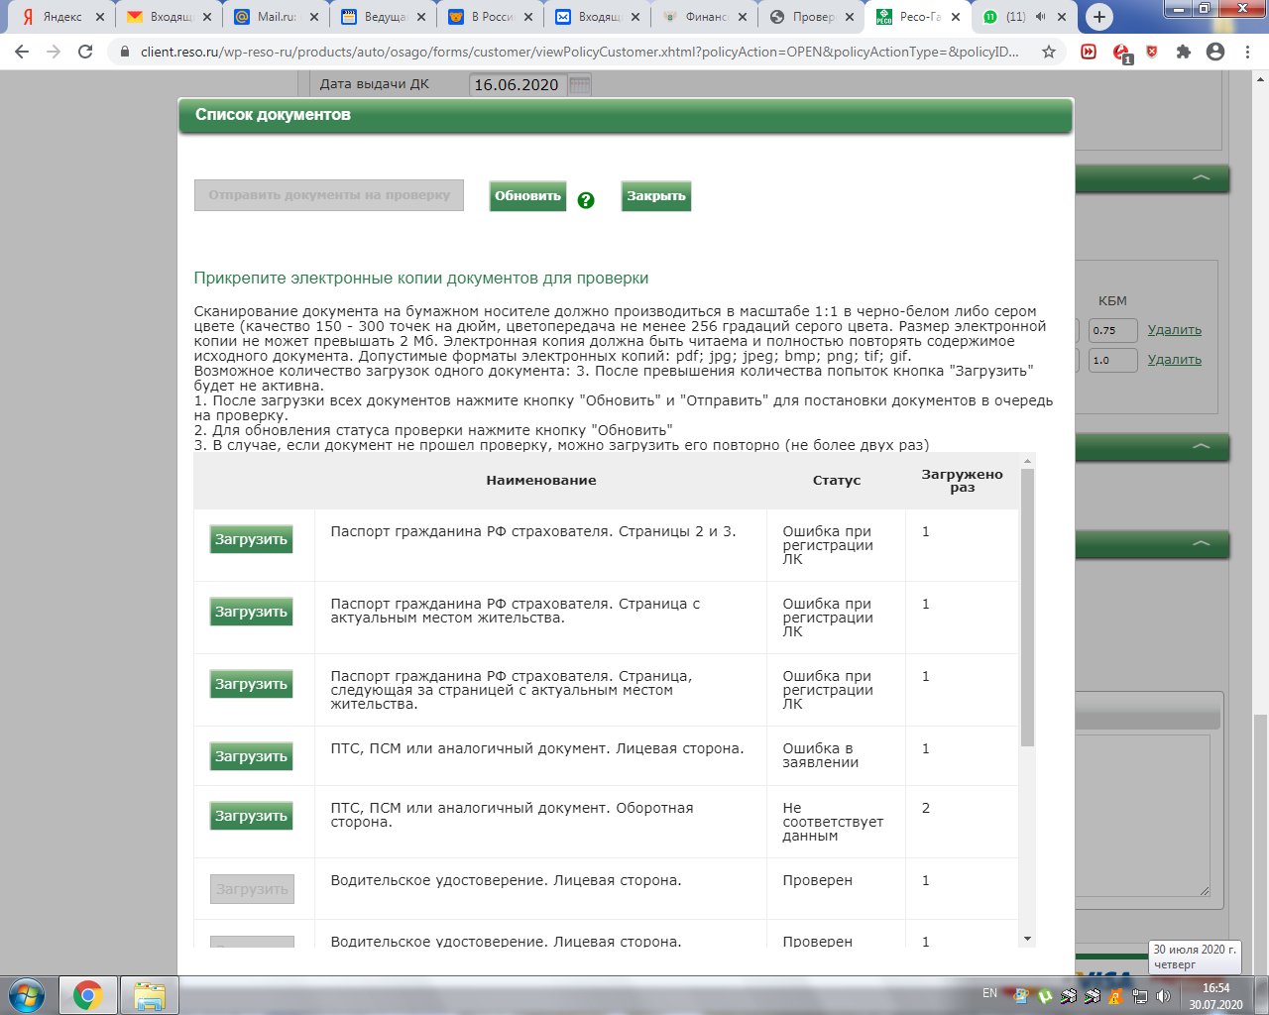Click Удалить link next to КБМ 0.75
The width and height of the screenshot is (1269, 1015).
coord(1175,330)
